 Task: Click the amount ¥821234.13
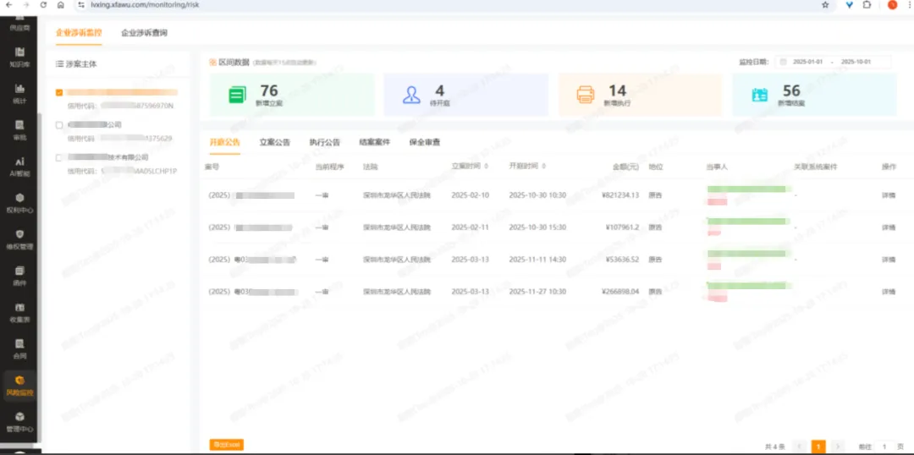click(x=619, y=195)
